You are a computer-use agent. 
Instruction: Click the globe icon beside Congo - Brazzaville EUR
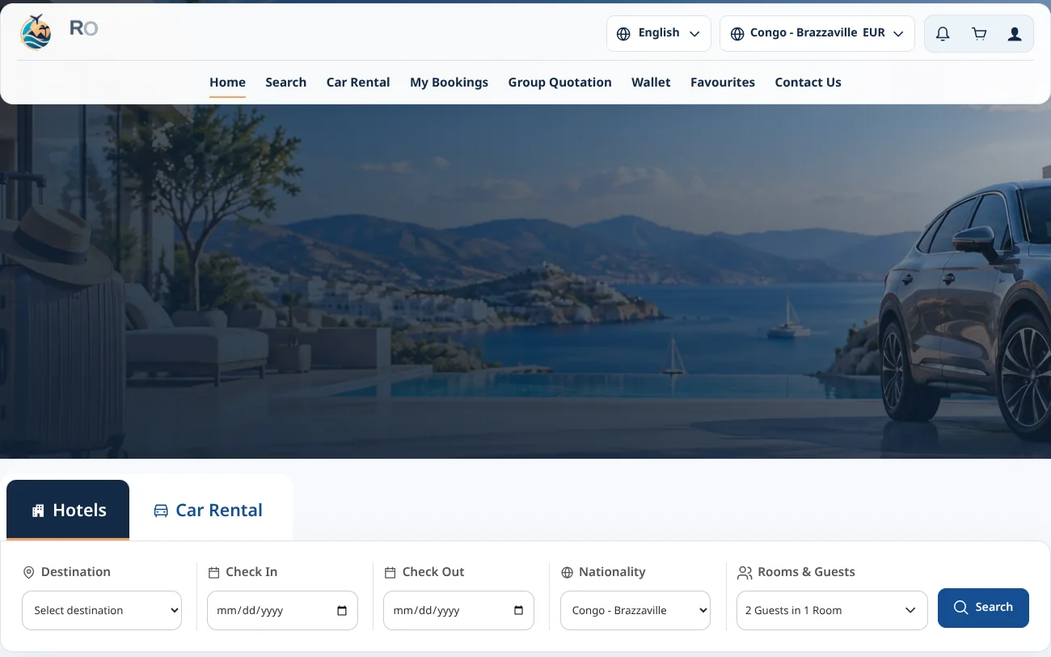pos(737,34)
